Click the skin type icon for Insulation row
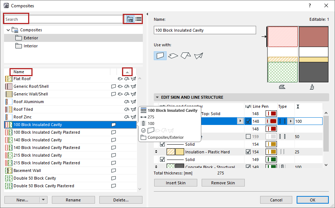This screenshot has width=335, height=208. 282,152
